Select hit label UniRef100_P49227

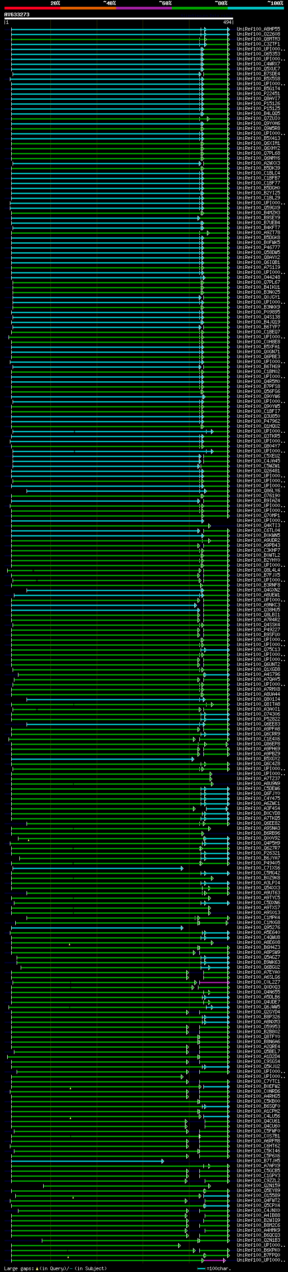[x=258, y=629]
